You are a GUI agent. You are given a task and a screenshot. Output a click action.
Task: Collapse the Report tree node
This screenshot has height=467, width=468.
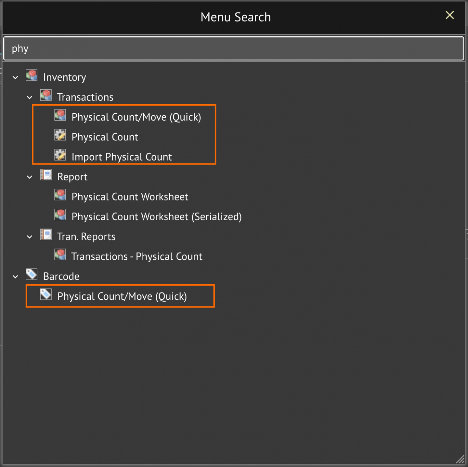[x=30, y=177]
